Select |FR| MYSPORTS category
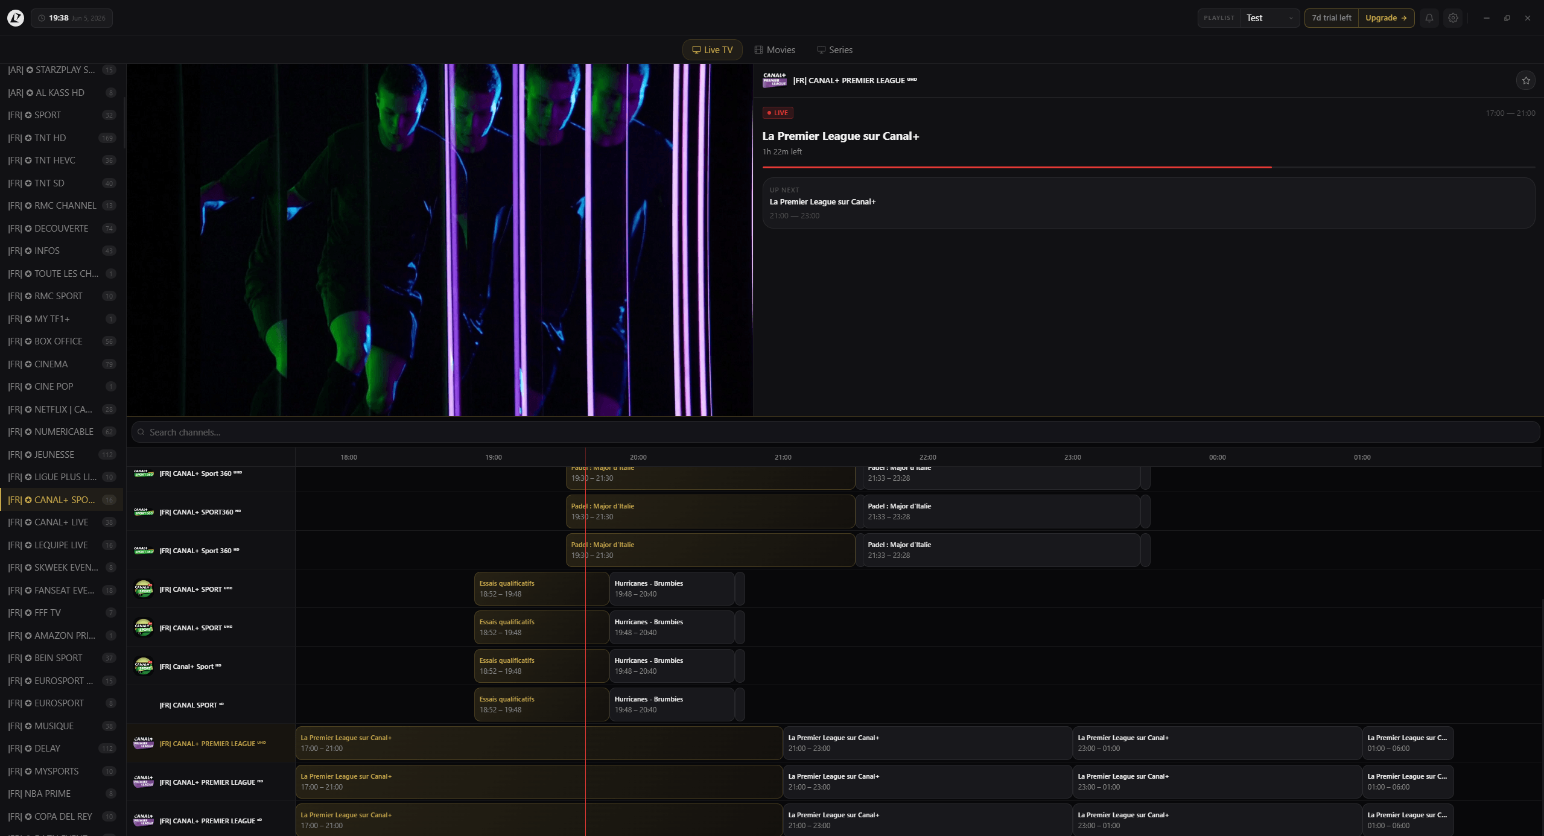The width and height of the screenshot is (1544, 836). (x=62, y=771)
